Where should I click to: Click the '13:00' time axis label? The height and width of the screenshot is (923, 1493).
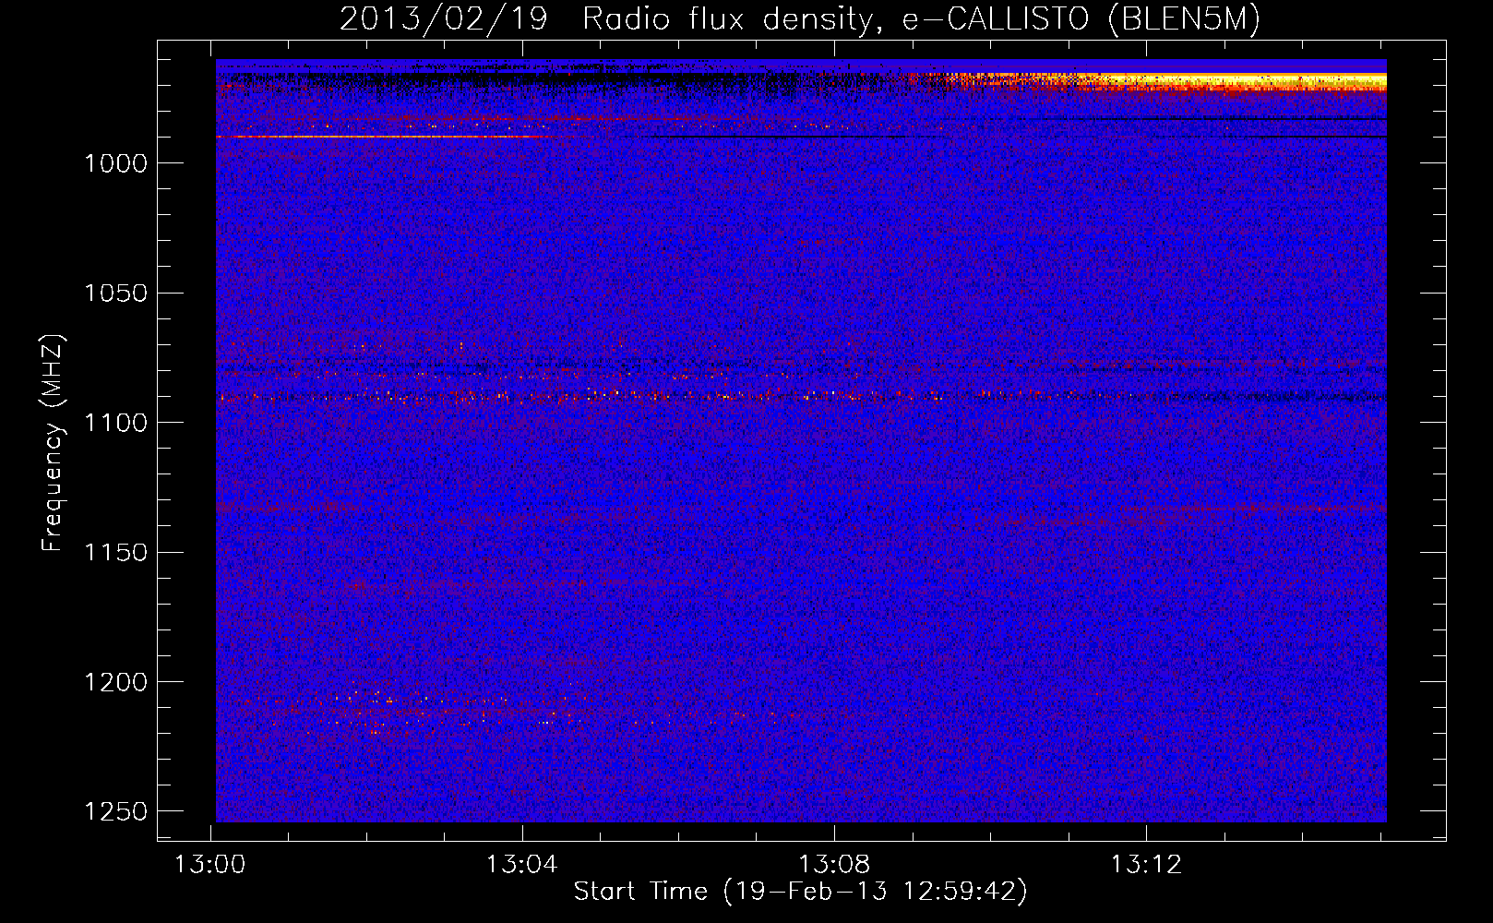point(210,865)
